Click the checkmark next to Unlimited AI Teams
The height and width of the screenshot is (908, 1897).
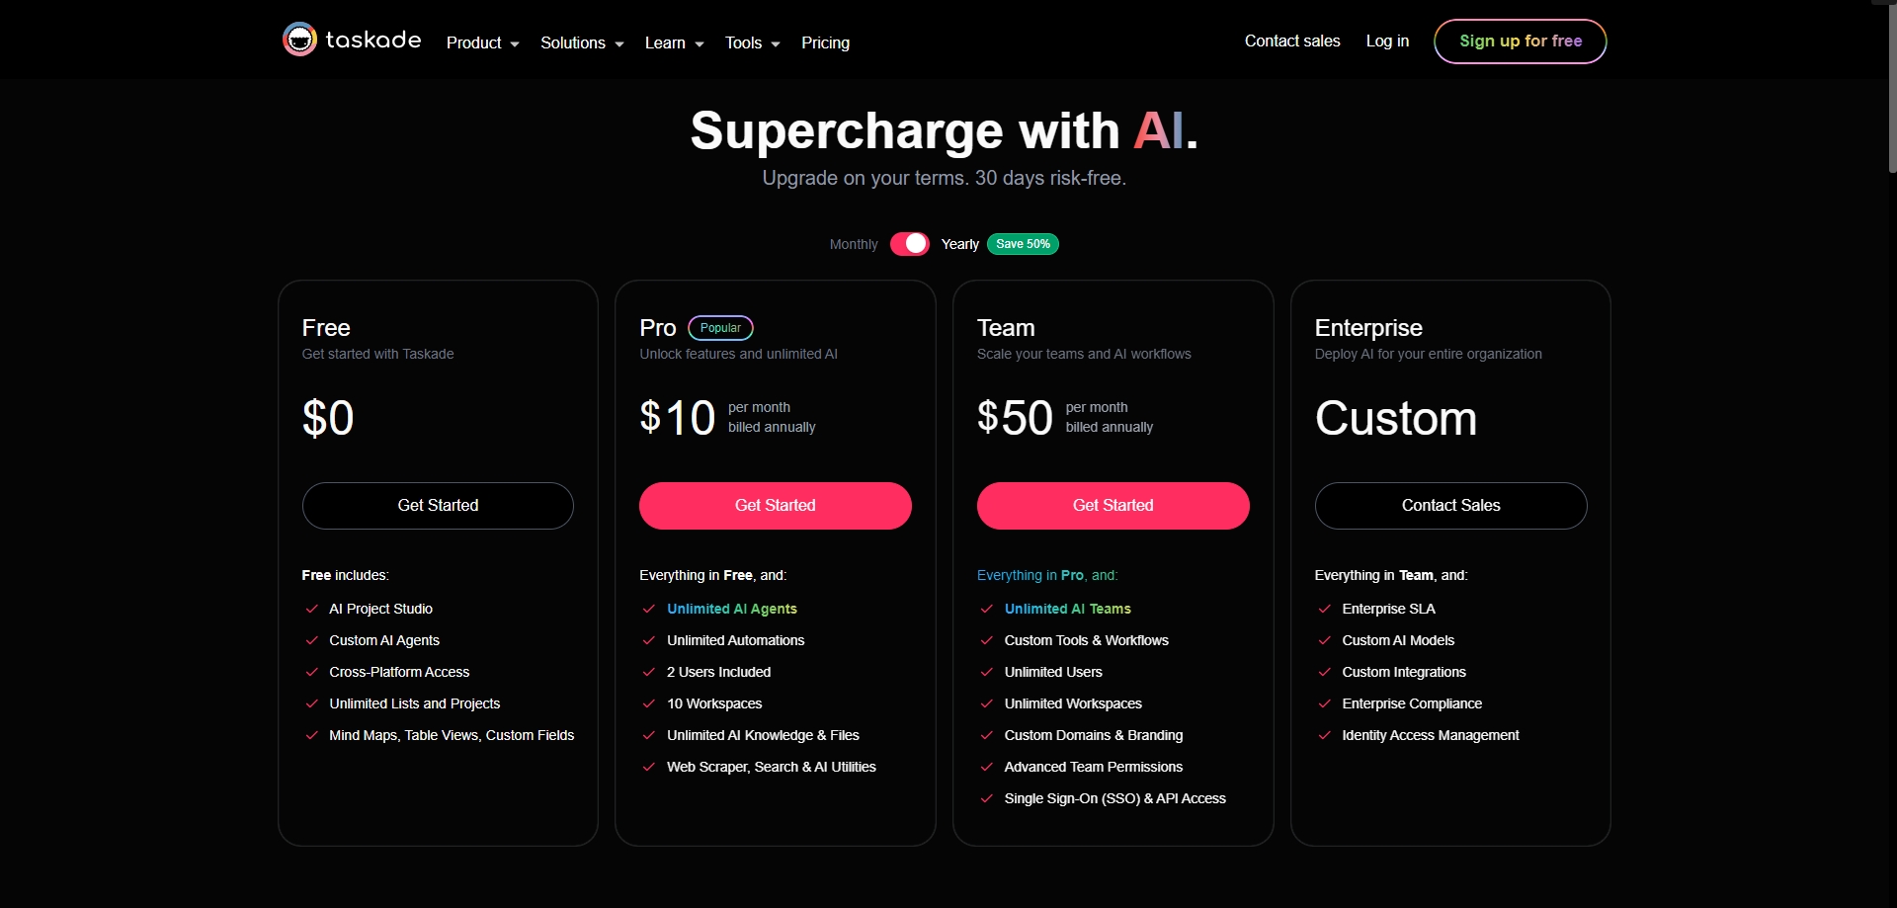click(986, 610)
